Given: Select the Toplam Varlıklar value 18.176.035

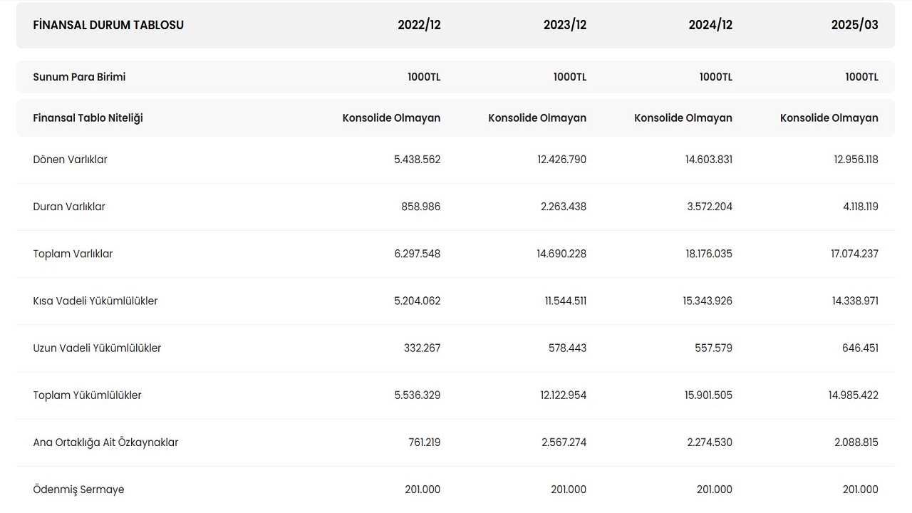Looking at the screenshot, I should click(709, 254).
